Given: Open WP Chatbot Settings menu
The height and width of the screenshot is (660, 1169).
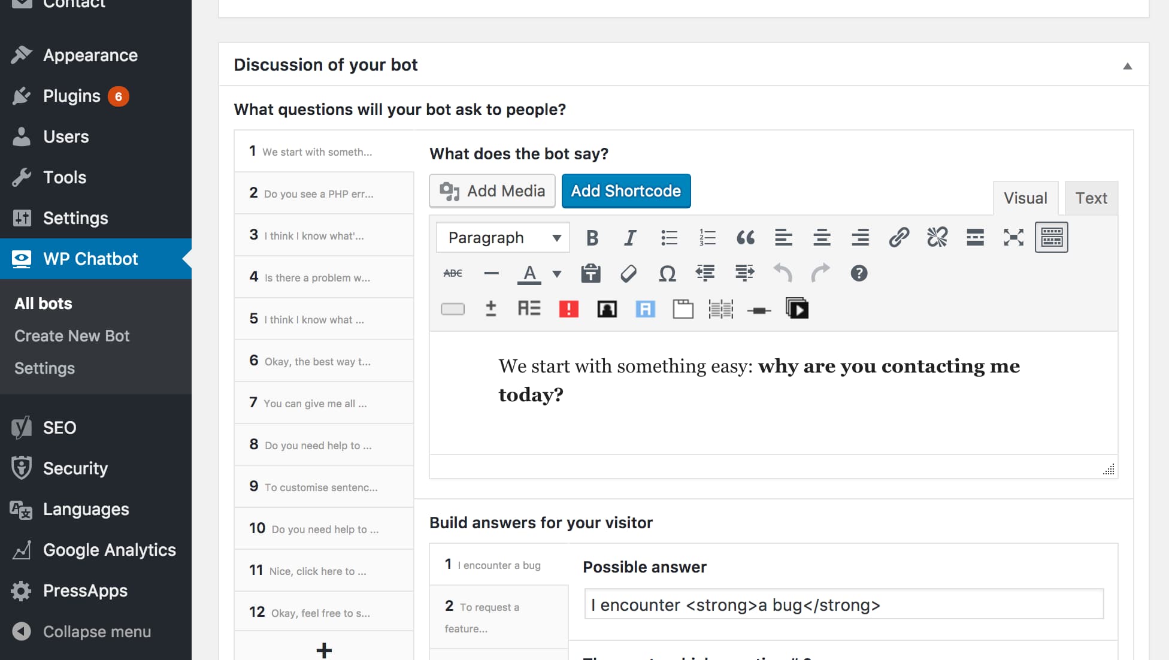Looking at the screenshot, I should click(44, 367).
